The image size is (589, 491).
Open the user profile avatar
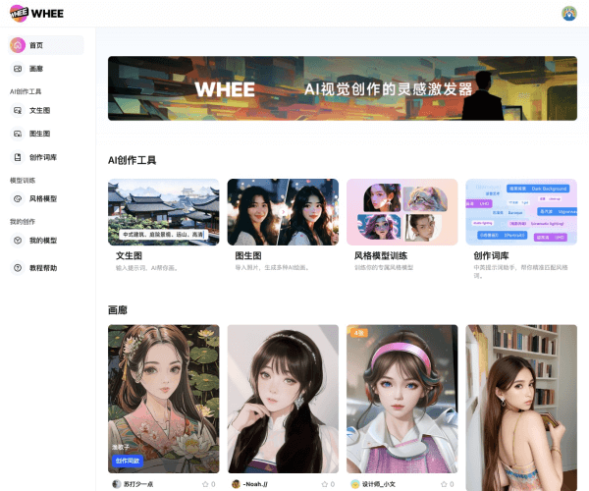[x=568, y=14]
